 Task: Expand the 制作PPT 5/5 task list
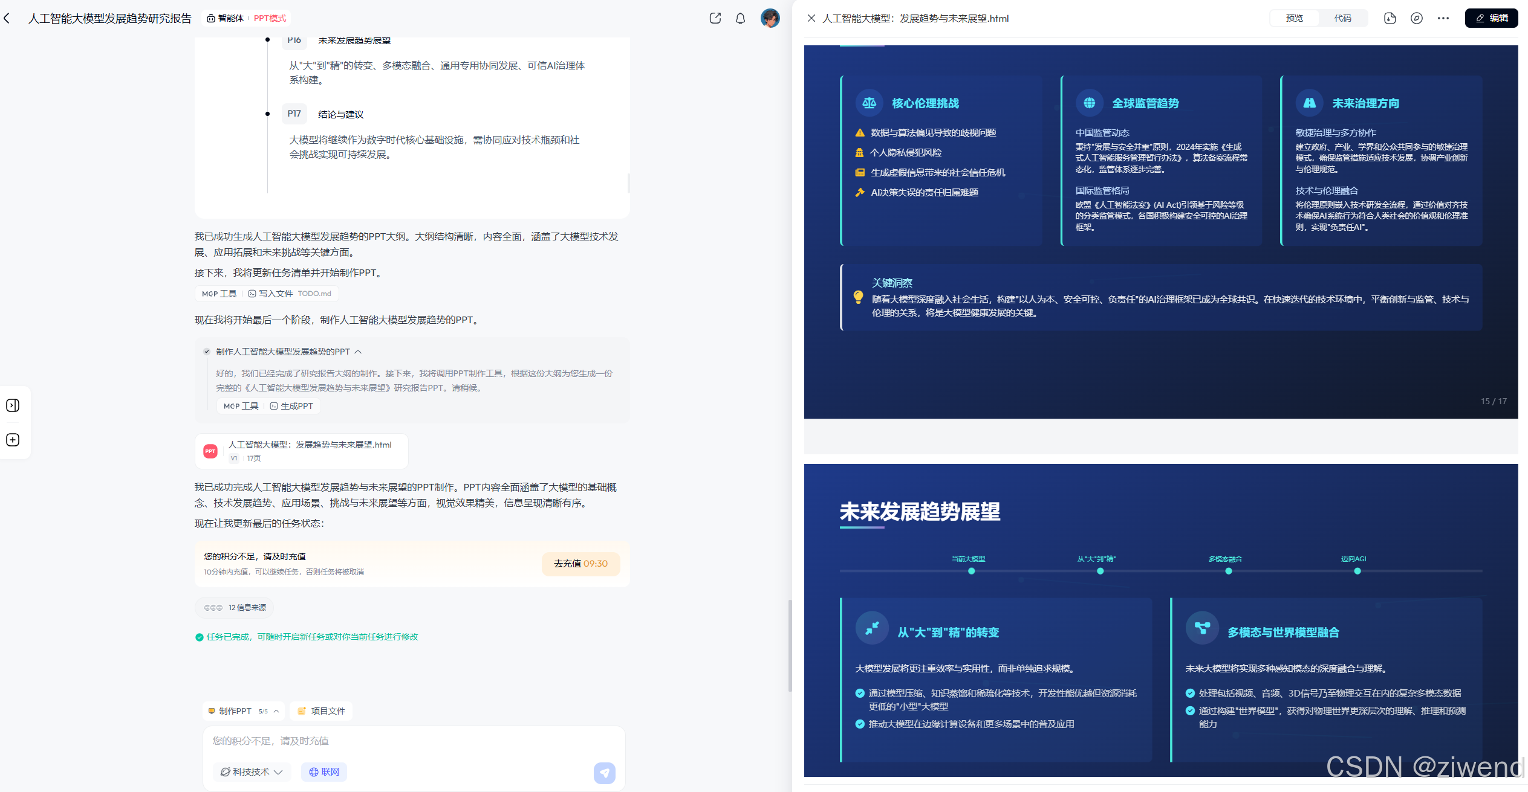tap(243, 711)
